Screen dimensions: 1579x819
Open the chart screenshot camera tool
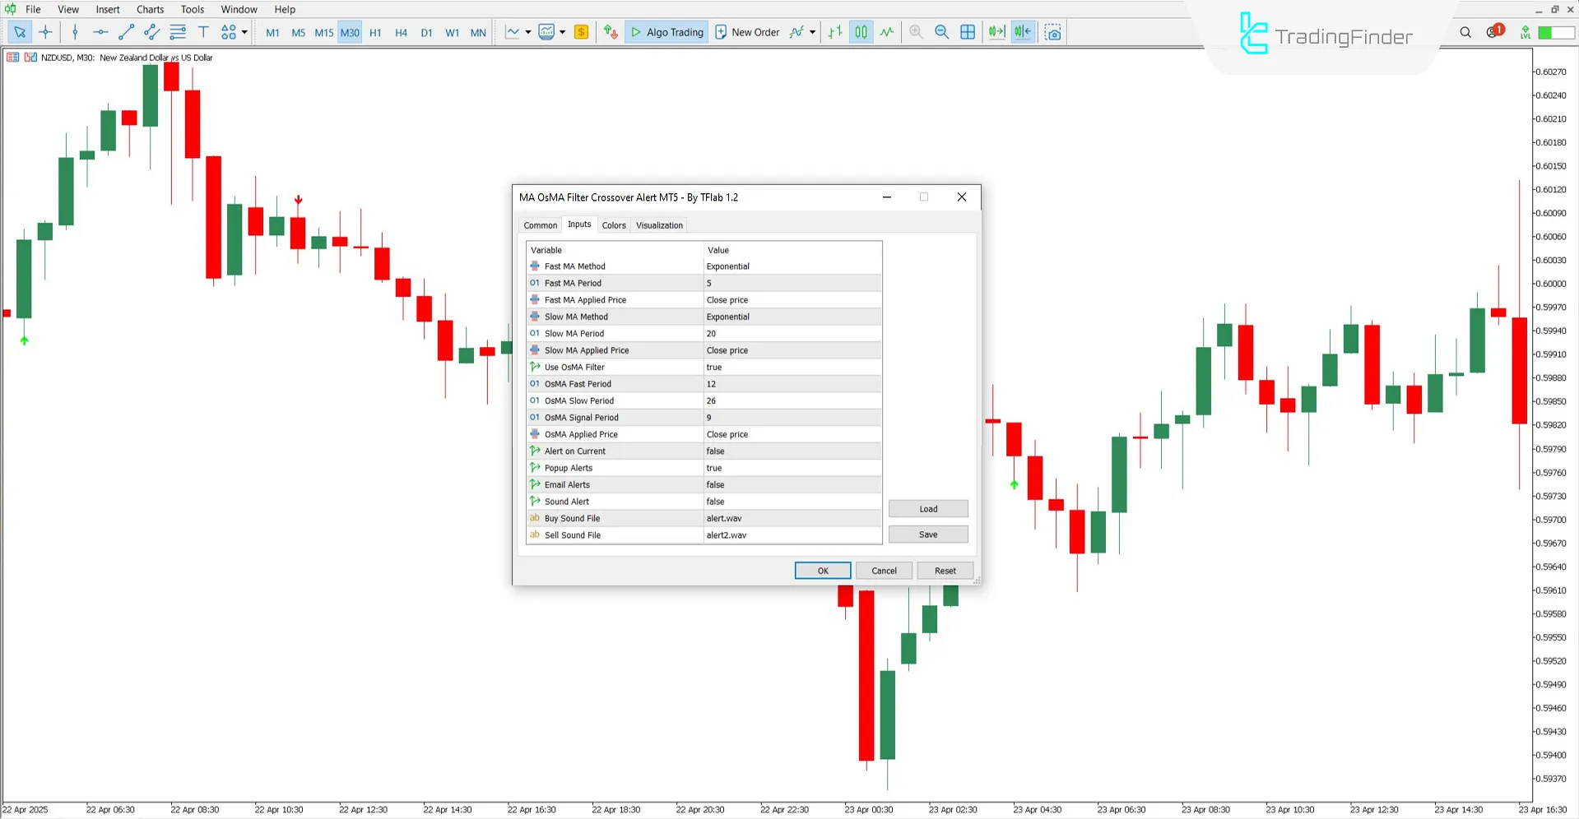pyautogui.click(x=1053, y=32)
